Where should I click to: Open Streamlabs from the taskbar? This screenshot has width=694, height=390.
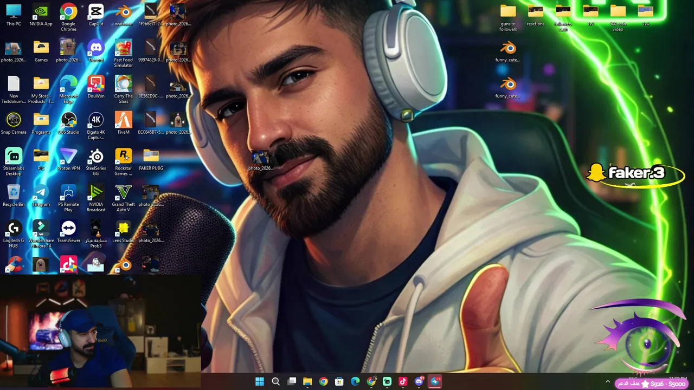click(387, 381)
